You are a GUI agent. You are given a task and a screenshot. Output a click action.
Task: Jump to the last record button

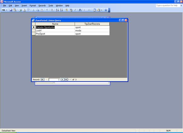(x=66, y=80)
